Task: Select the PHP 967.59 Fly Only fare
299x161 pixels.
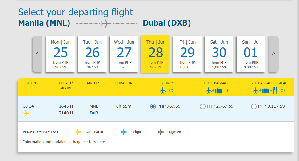Action: coord(153,106)
